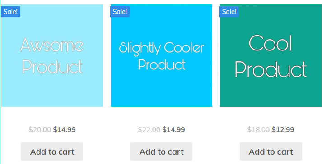Open the teal green Cool Product thumbnail
Image resolution: width=322 pixels, height=164 pixels.
[x=271, y=55]
